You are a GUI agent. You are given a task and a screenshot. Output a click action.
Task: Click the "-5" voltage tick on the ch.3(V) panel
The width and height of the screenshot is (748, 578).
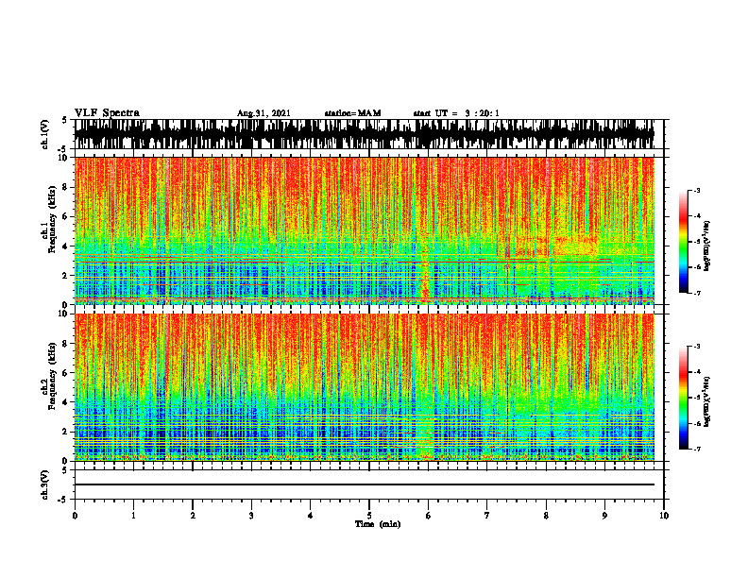pyautogui.click(x=63, y=500)
